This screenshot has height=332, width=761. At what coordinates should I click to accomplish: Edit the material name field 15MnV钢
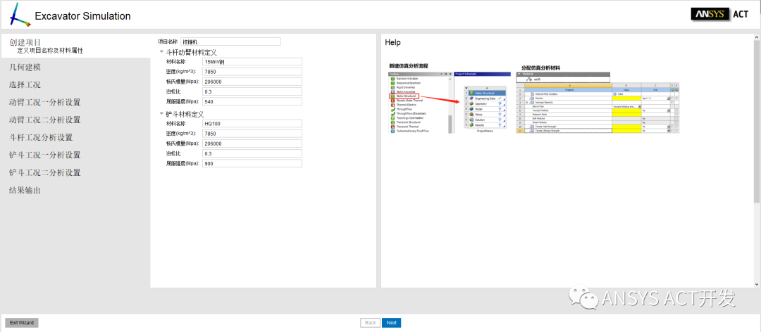click(252, 62)
